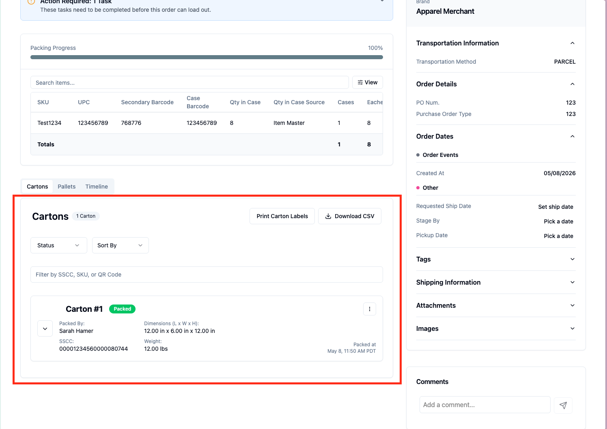Open the Status filter dropdown
Image resolution: width=607 pixels, height=429 pixels.
click(x=59, y=245)
